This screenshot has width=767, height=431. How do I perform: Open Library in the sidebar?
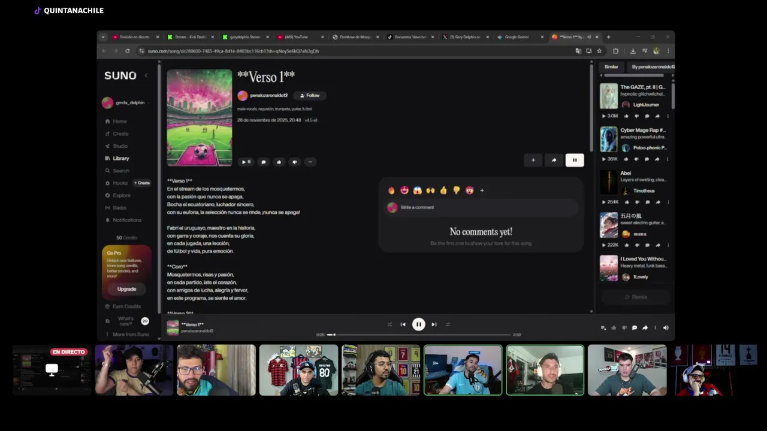[x=117, y=159]
